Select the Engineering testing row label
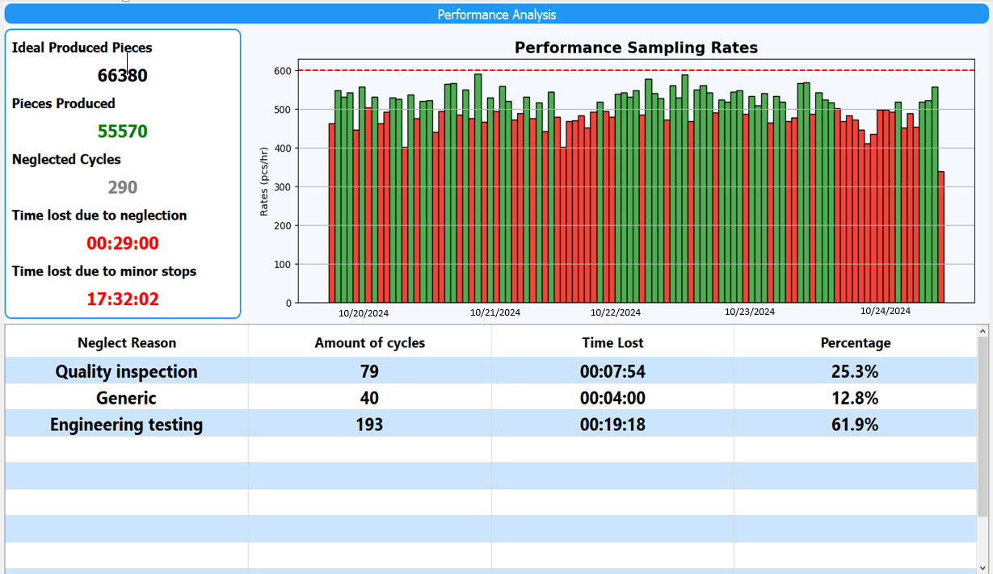 point(127,425)
